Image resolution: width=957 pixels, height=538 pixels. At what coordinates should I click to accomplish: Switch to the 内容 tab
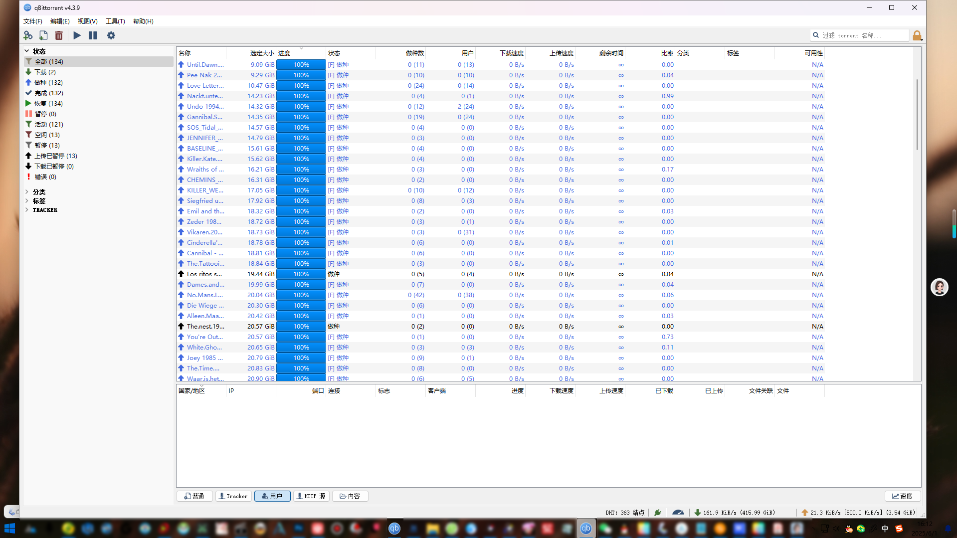[350, 496]
